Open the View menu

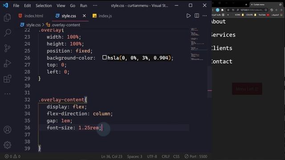pos(61,6)
